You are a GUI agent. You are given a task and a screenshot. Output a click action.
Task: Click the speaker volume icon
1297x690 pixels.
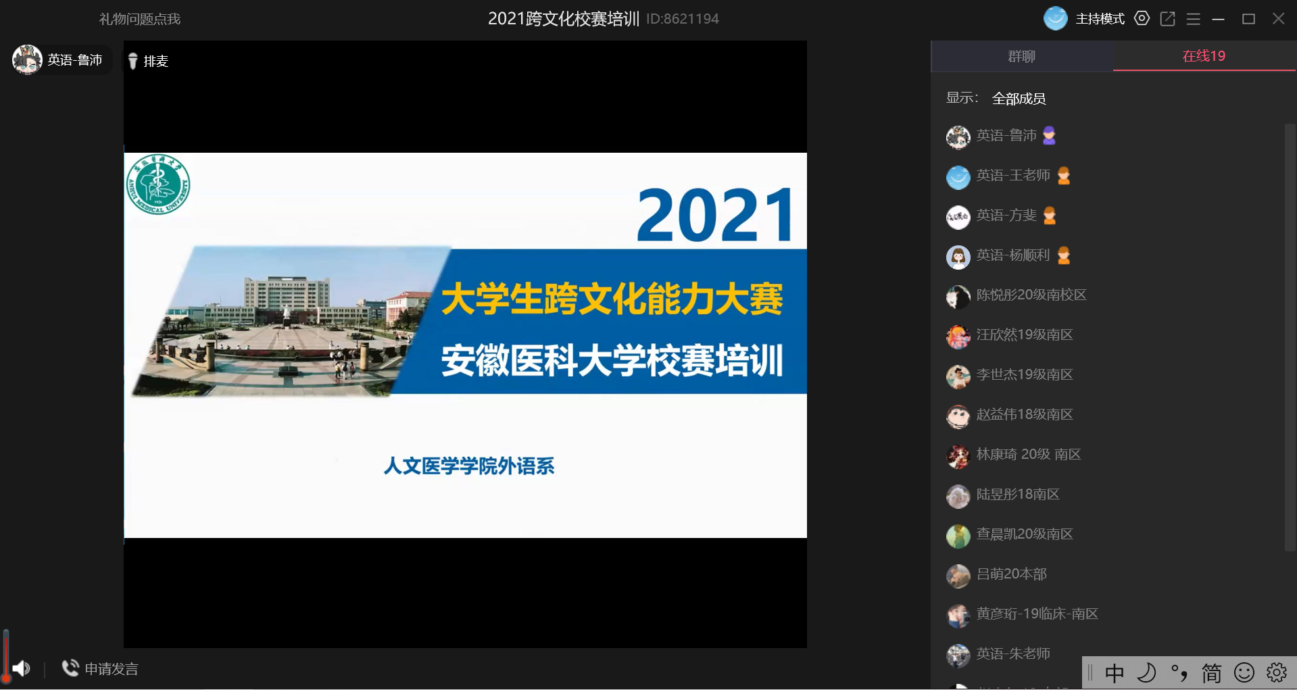point(22,668)
